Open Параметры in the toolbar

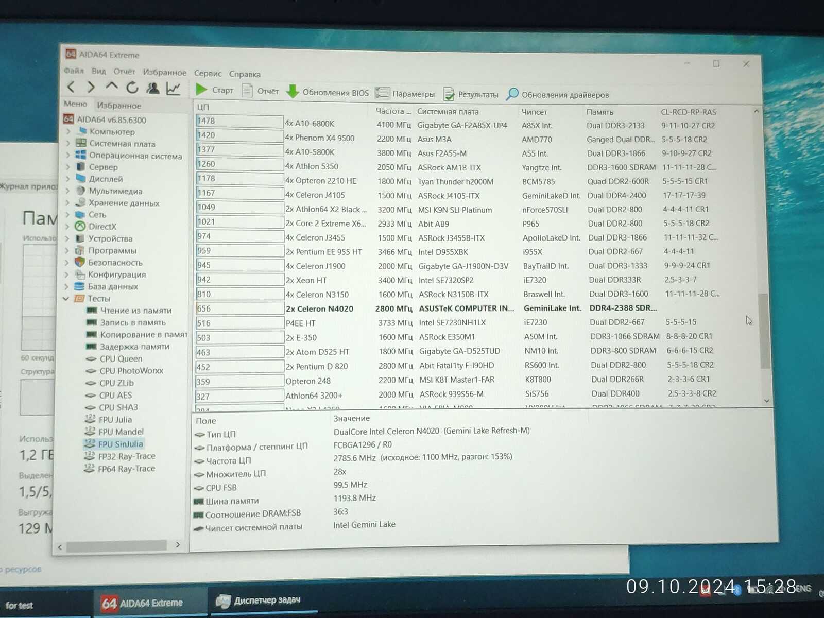click(x=405, y=94)
